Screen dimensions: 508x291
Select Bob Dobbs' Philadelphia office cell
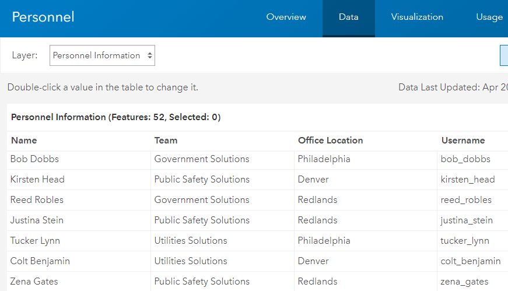pyautogui.click(x=324, y=159)
